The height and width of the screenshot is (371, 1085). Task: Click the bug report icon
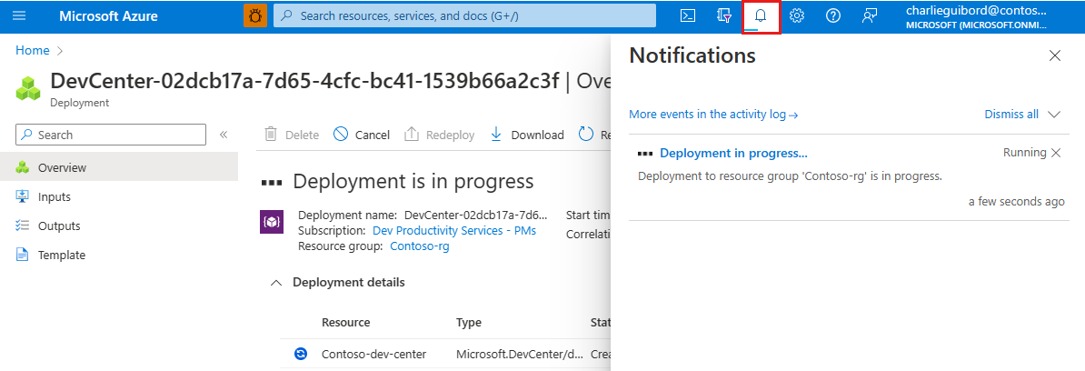click(255, 16)
